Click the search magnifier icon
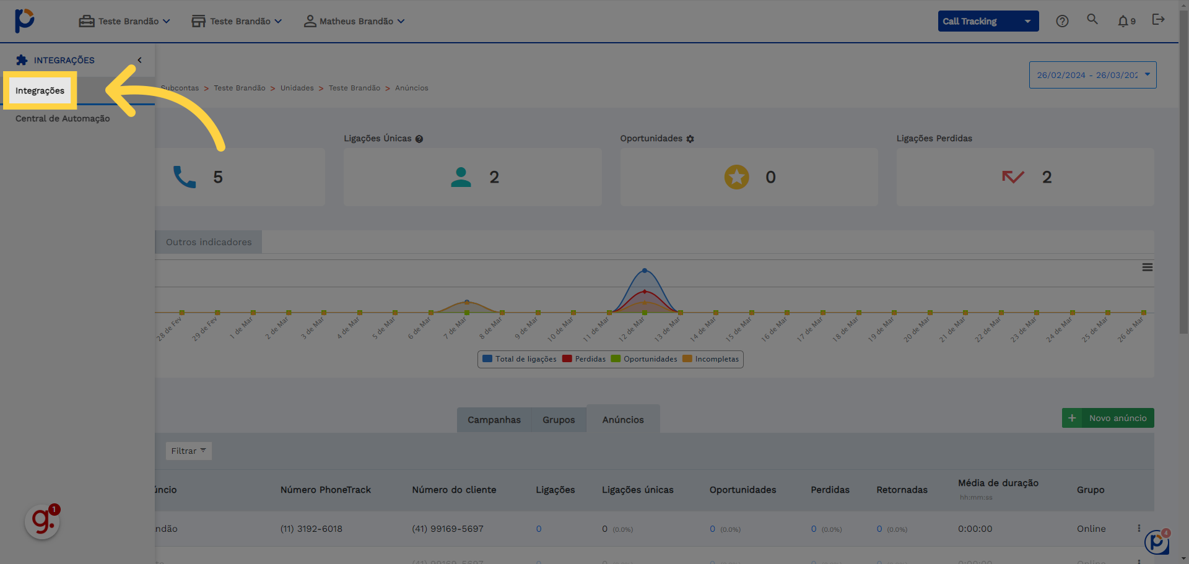Image resolution: width=1189 pixels, height=564 pixels. pyautogui.click(x=1092, y=19)
